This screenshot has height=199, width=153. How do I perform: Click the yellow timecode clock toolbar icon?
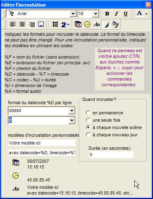tap(87, 24)
